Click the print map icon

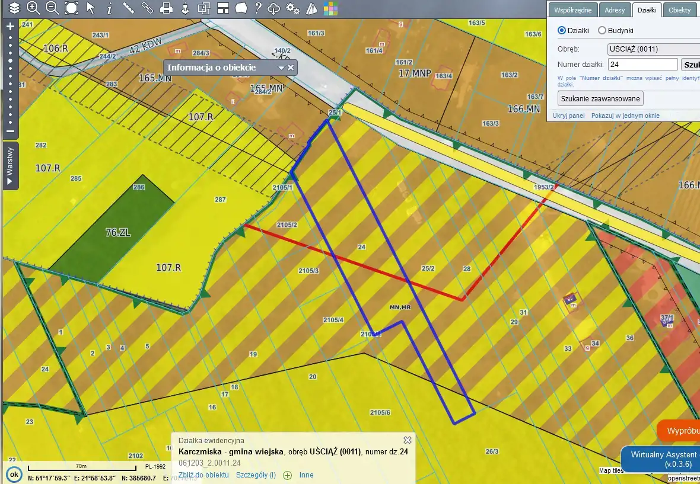click(x=167, y=8)
